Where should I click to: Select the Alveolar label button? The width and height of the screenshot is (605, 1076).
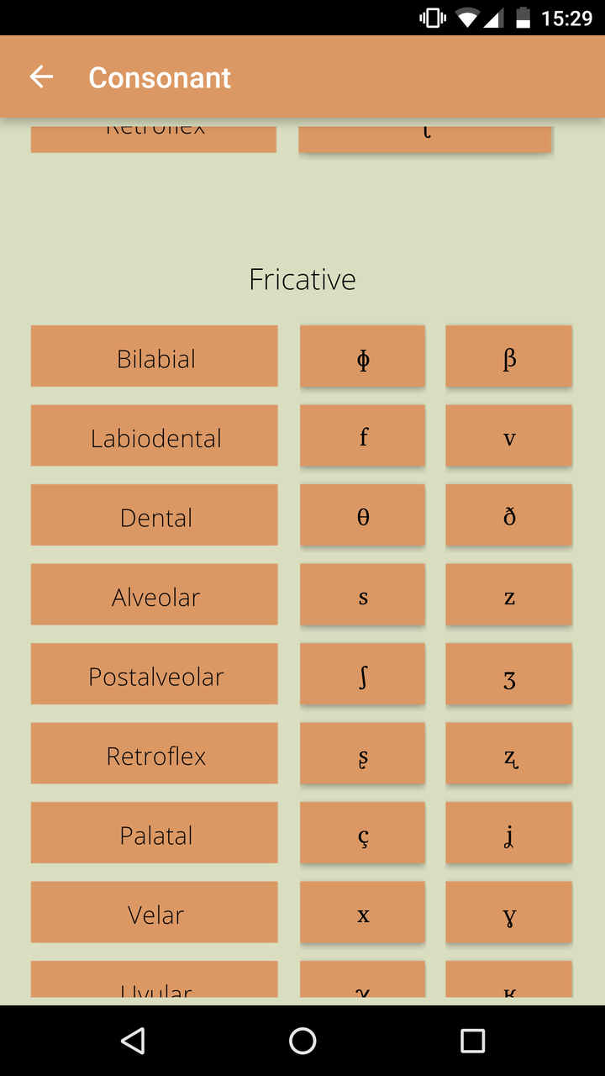[x=155, y=594]
